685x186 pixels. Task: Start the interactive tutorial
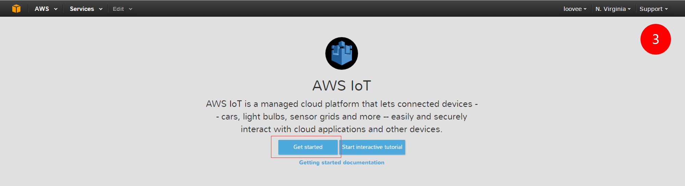coord(372,147)
